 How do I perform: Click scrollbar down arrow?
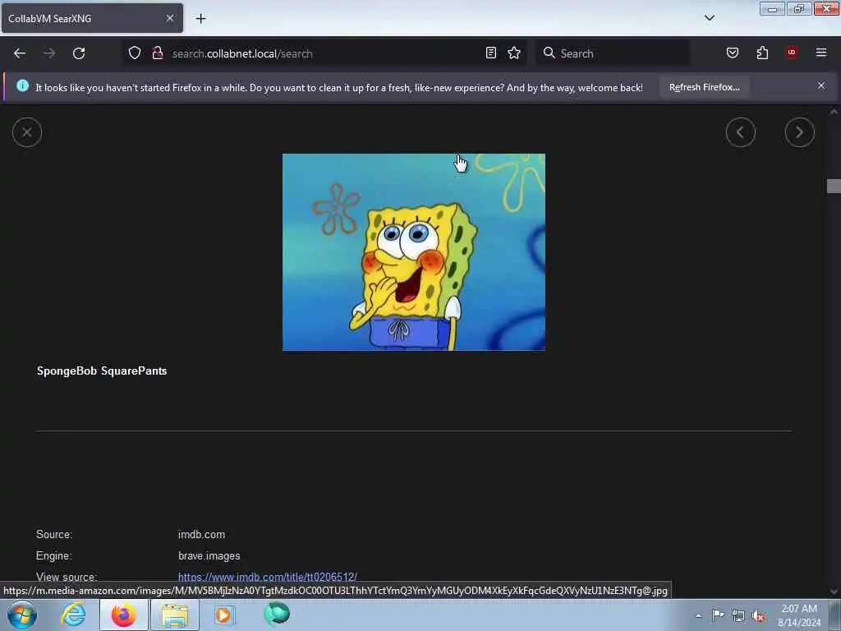pos(834,592)
